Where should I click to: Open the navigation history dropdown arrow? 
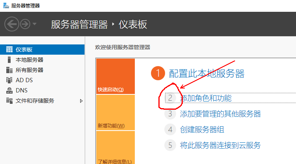(x=34, y=24)
